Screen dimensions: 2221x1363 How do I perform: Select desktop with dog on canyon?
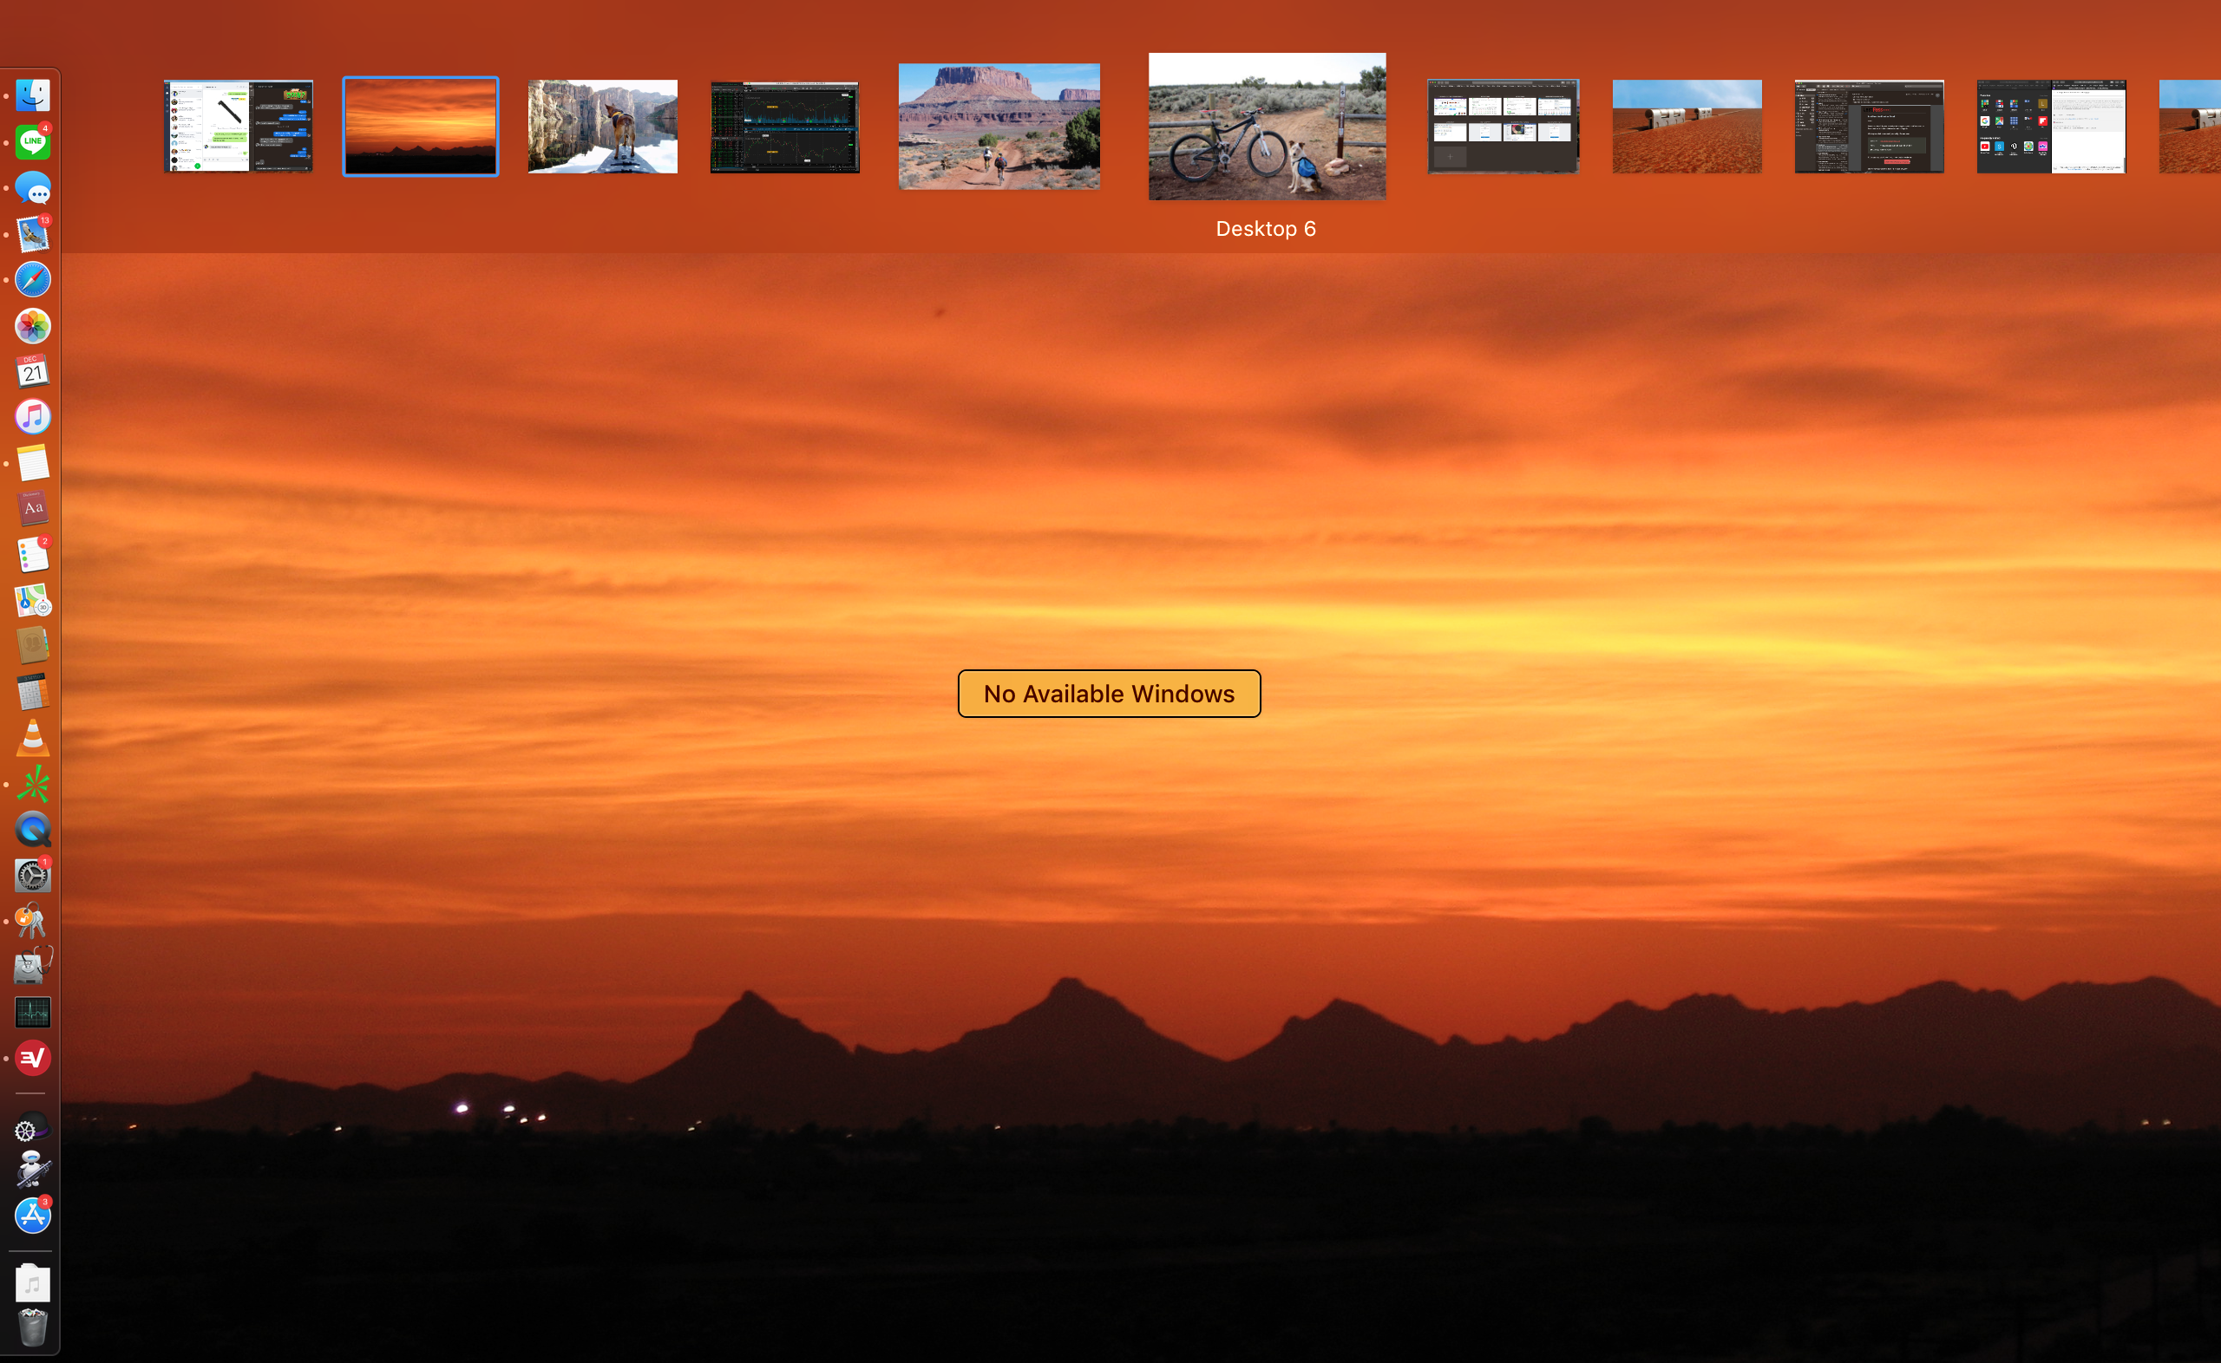[602, 127]
